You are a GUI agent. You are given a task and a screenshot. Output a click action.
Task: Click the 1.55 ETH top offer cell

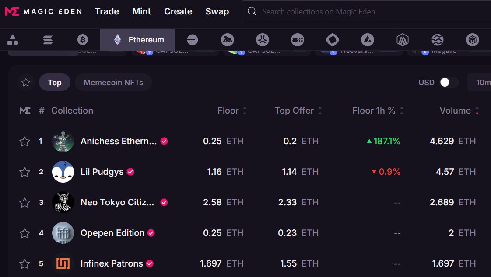[299, 263]
